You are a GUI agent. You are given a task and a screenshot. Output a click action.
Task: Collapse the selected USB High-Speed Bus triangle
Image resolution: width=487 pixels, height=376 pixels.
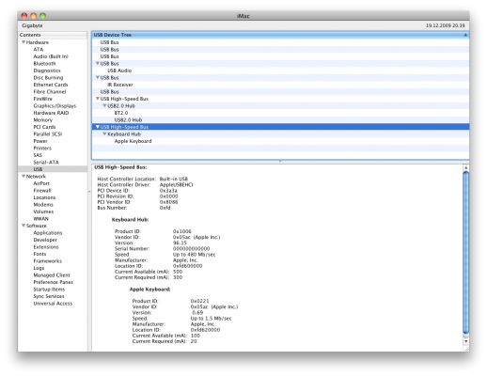click(x=98, y=127)
